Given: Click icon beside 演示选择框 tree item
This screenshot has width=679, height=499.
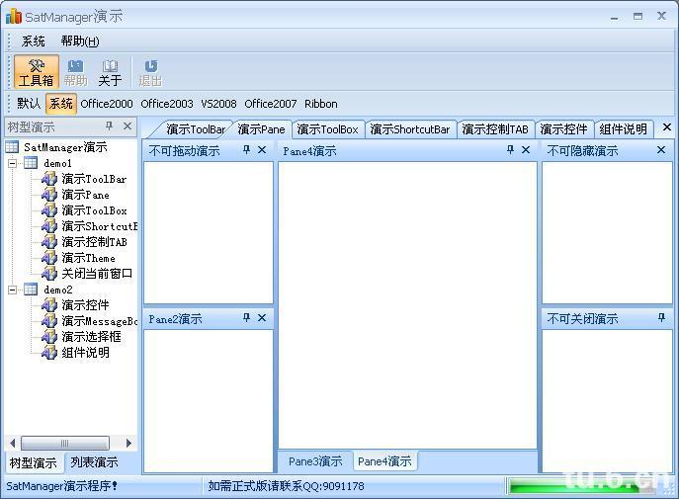Looking at the screenshot, I should coord(49,336).
